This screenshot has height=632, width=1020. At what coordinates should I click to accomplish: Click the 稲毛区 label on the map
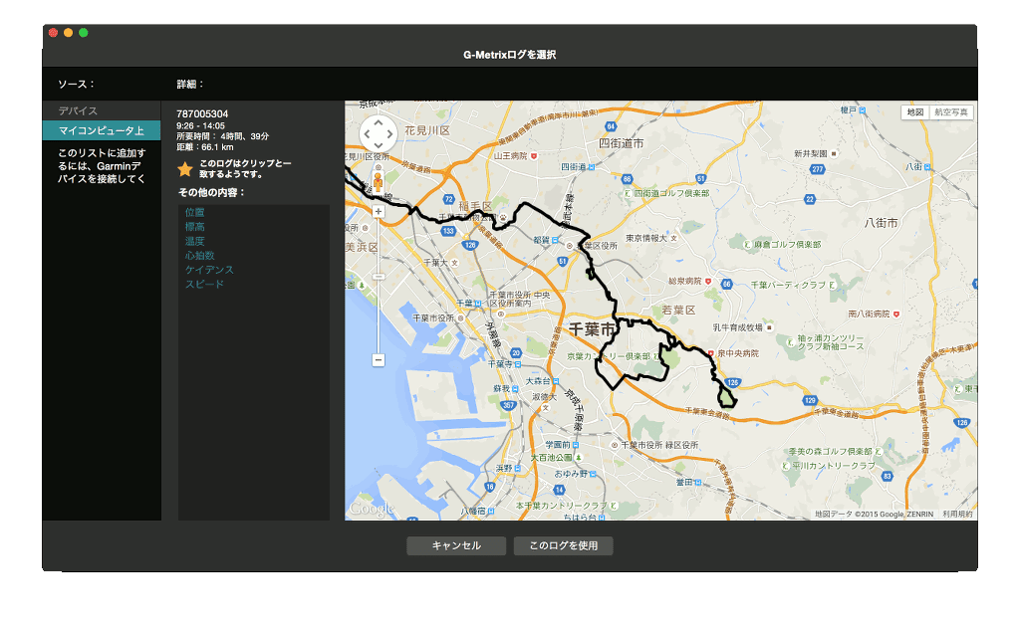[x=475, y=206]
